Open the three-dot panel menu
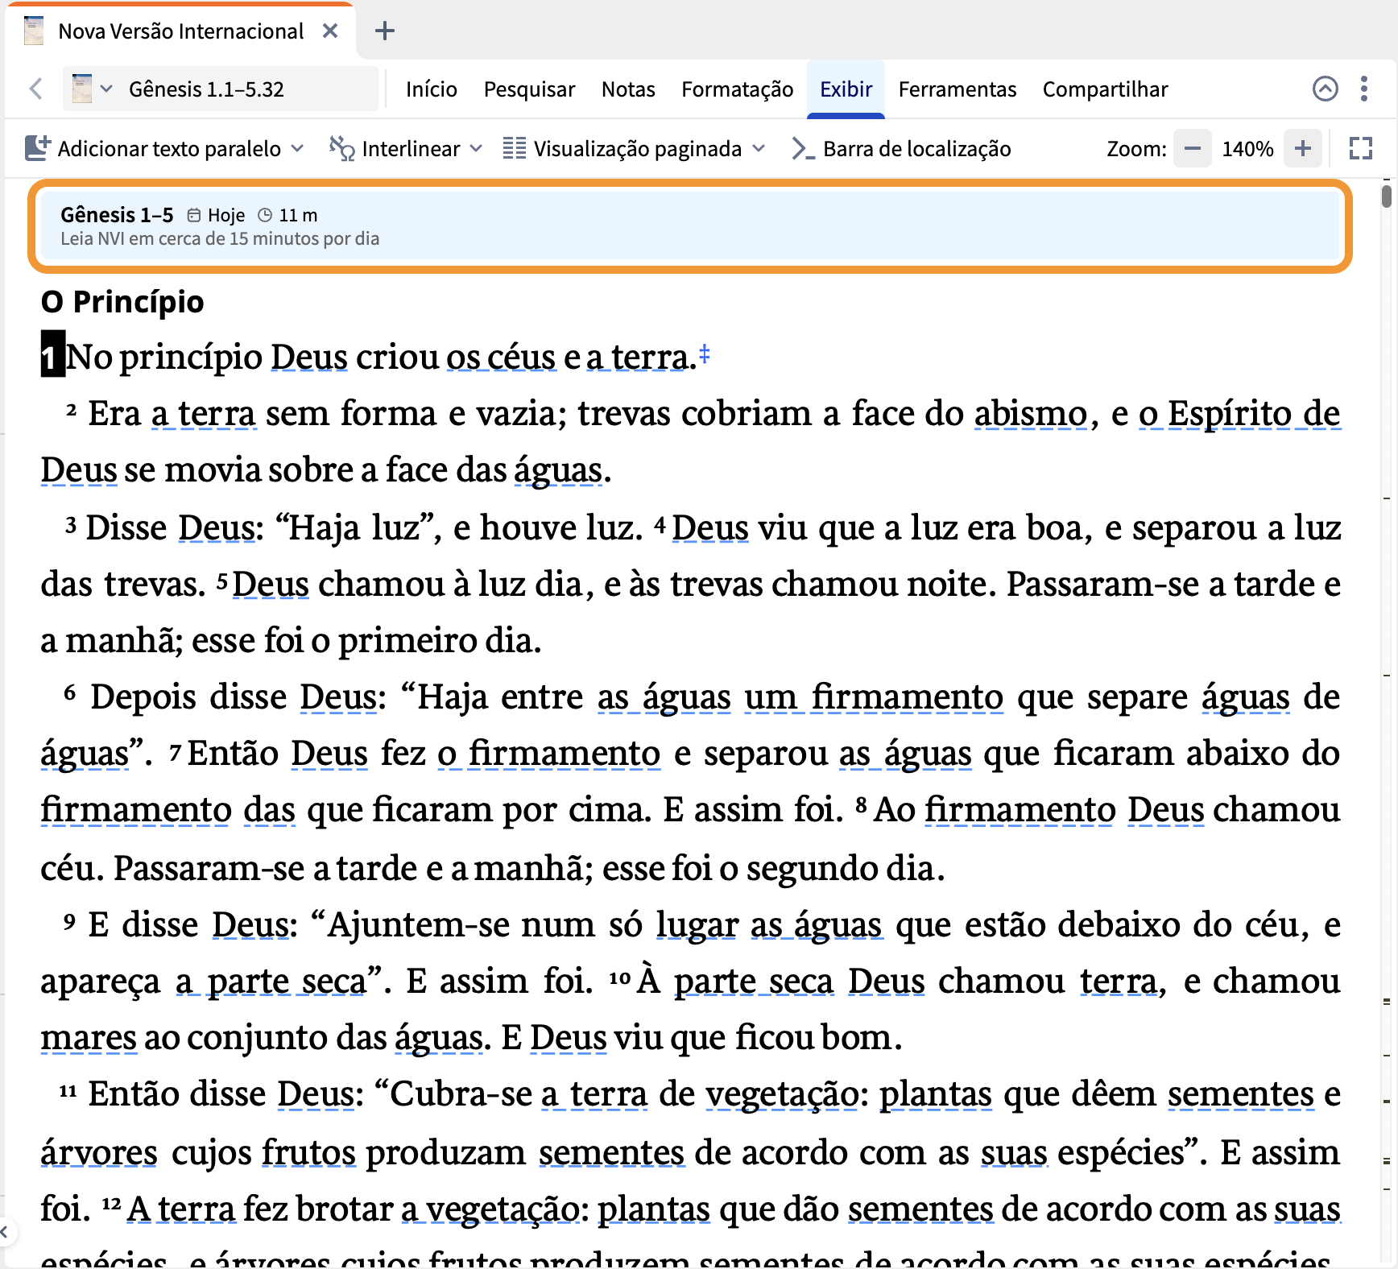Viewport: 1398px width, 1269px height. click(x=1364, y=89)
